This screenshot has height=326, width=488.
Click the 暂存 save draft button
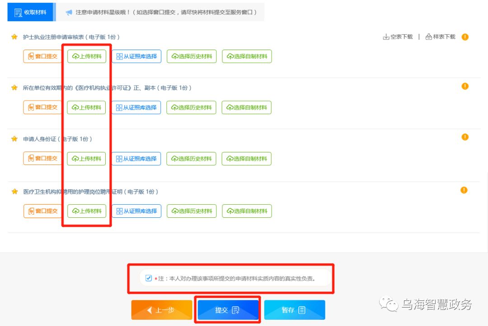coord(295,309)
